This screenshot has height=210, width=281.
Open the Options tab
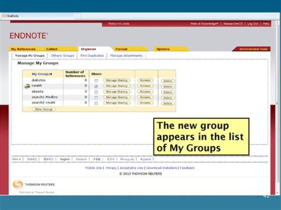coord(163,49)
